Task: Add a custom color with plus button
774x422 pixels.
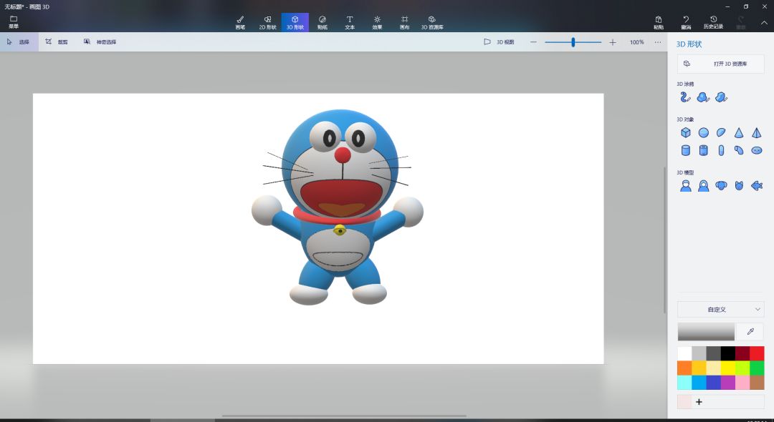Action: 699,402
